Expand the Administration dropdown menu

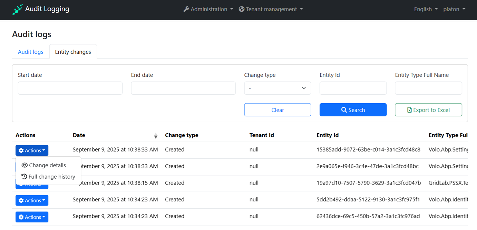(x=208, y=9)
